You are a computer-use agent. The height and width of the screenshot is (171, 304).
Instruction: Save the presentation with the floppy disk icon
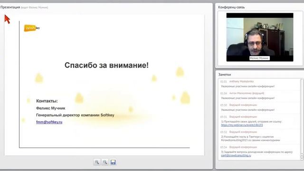coord(113,162)
